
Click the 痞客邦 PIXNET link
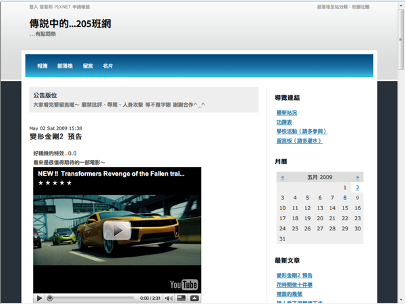pyautogui.click(x=55, y=7)
